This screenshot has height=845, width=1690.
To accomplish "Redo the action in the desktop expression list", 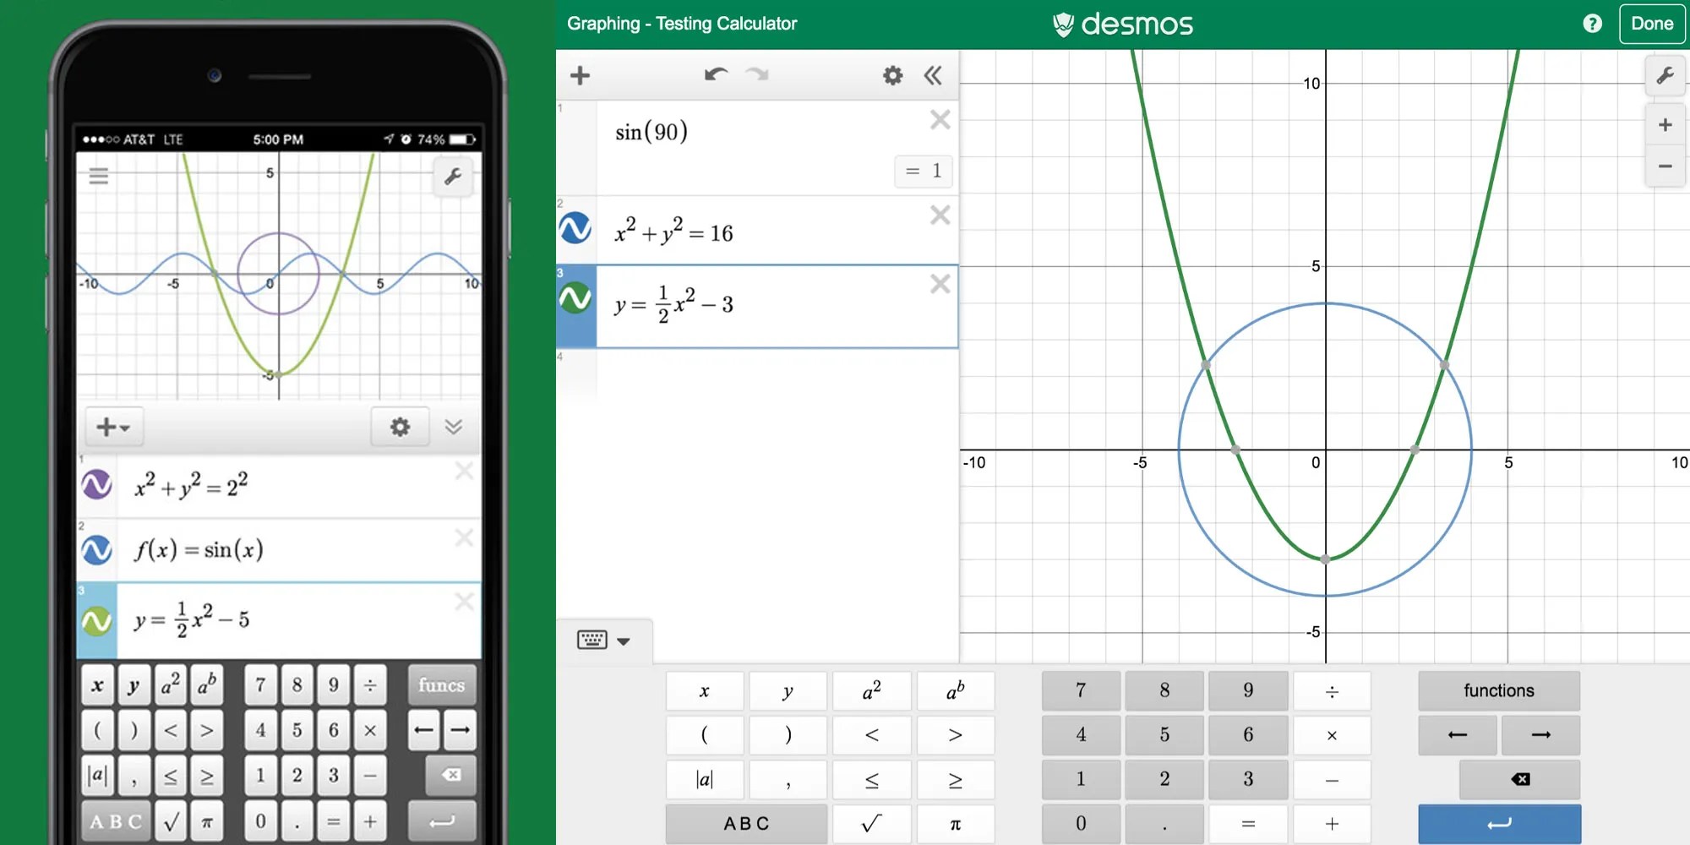I will click(x=757, y=74).
